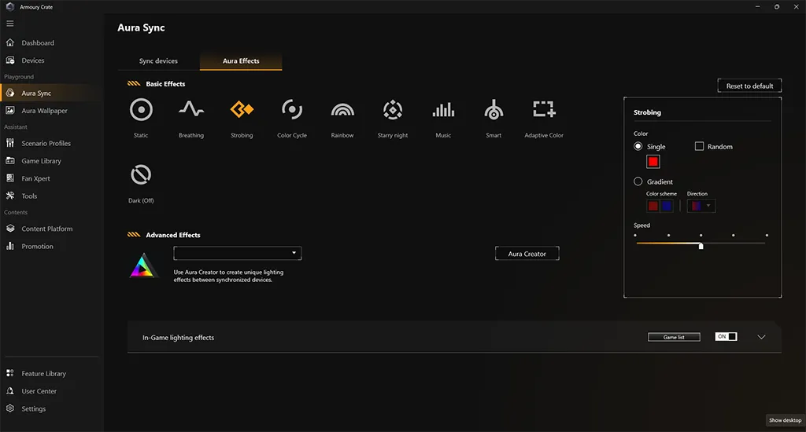806x432 pixels.
Task: Open the Advanced Effects dropdown list
Action: 237,253
